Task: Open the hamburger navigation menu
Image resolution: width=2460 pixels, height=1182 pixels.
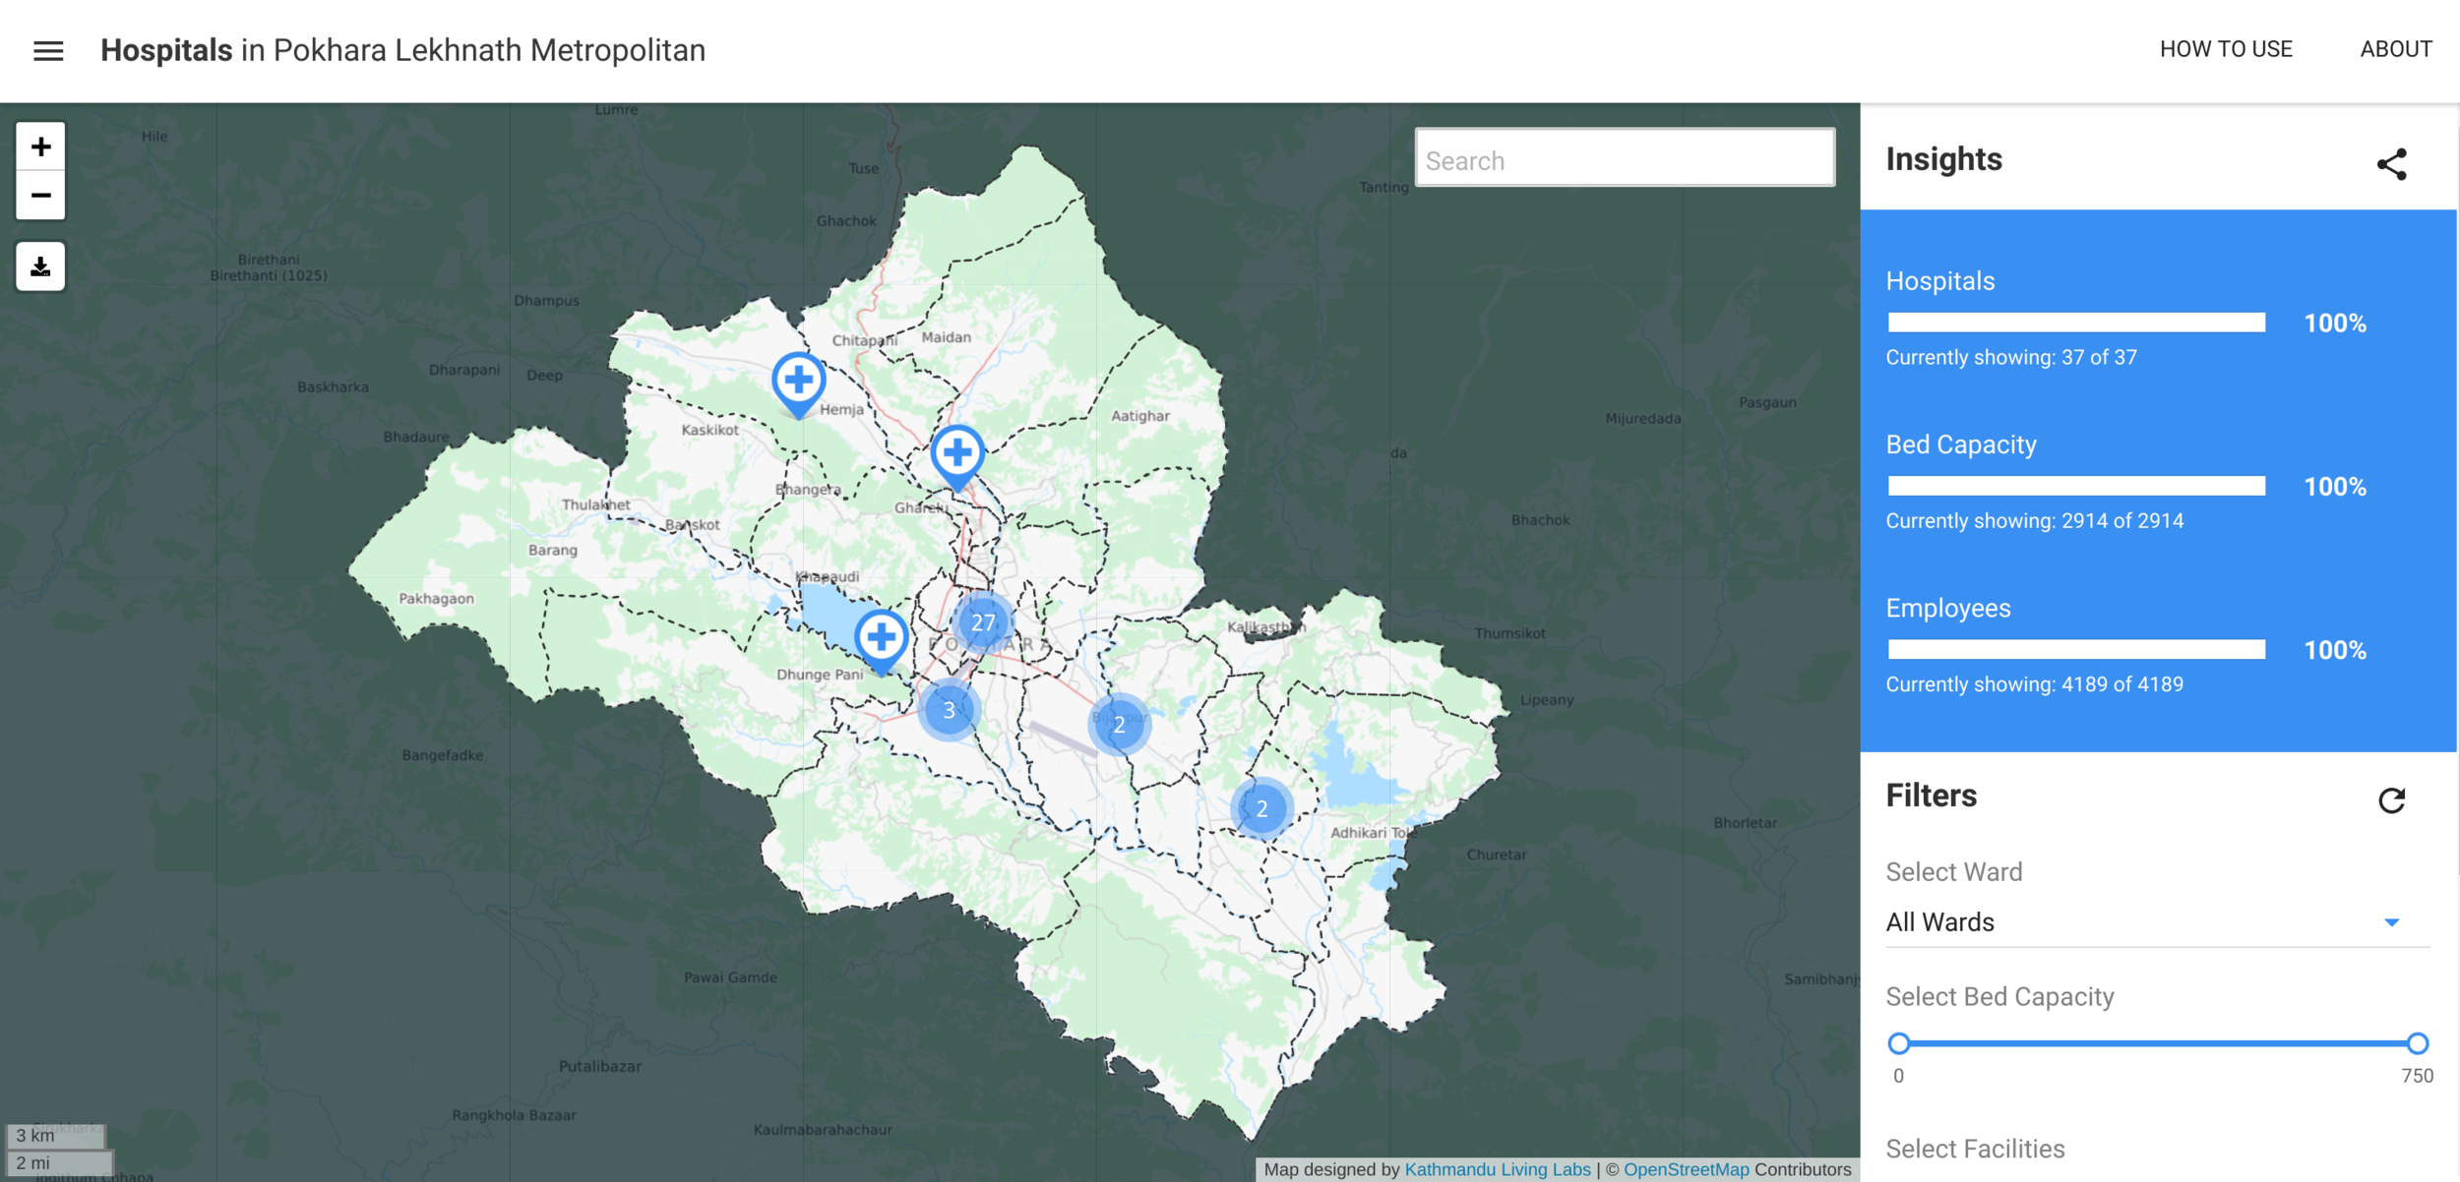Action: point(48,50)
